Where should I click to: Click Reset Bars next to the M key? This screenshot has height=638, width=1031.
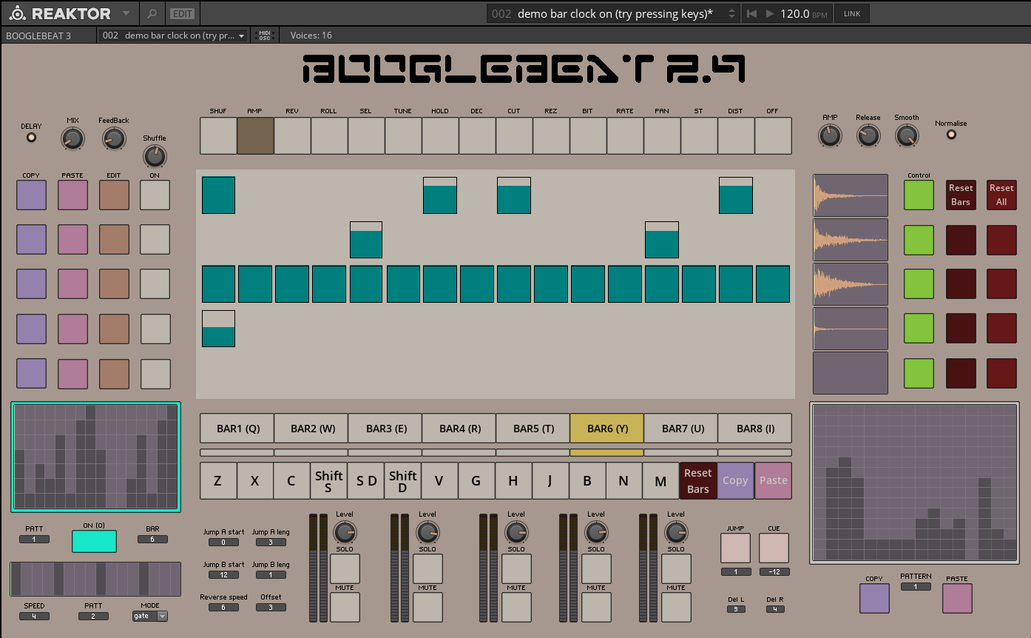point(698,481)
